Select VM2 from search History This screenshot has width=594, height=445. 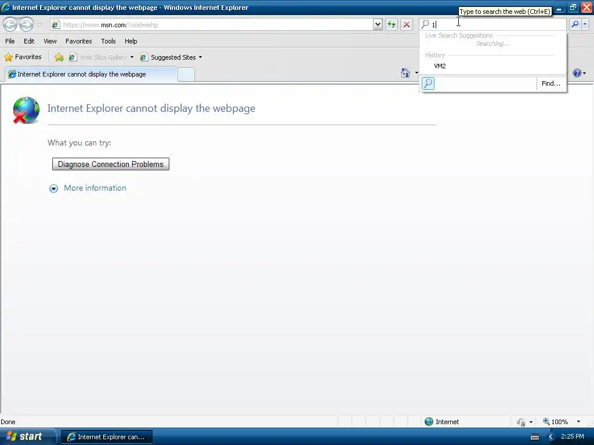point(493,66)
